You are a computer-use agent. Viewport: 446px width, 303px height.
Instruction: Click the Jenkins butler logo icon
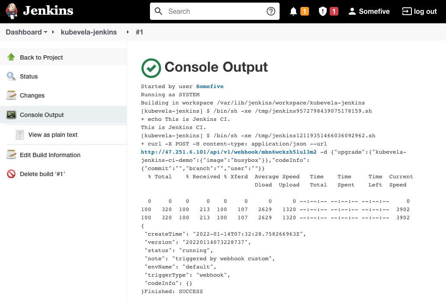[x=12, y=11]
